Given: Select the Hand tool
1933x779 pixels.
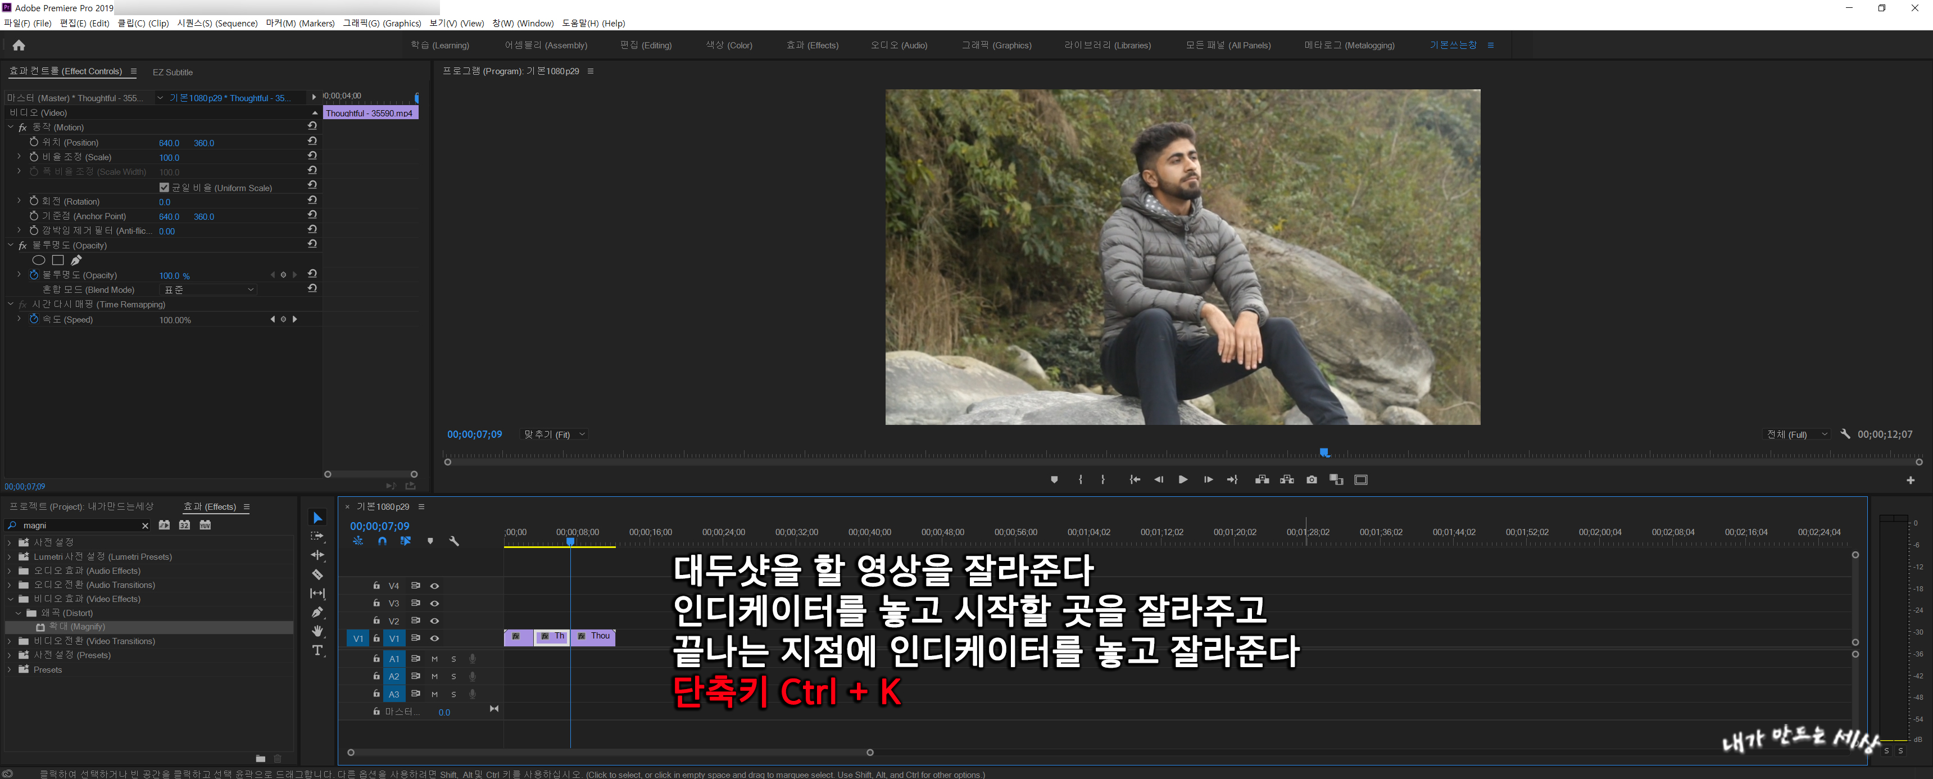Looking at the screenshot, I should 317,631.
